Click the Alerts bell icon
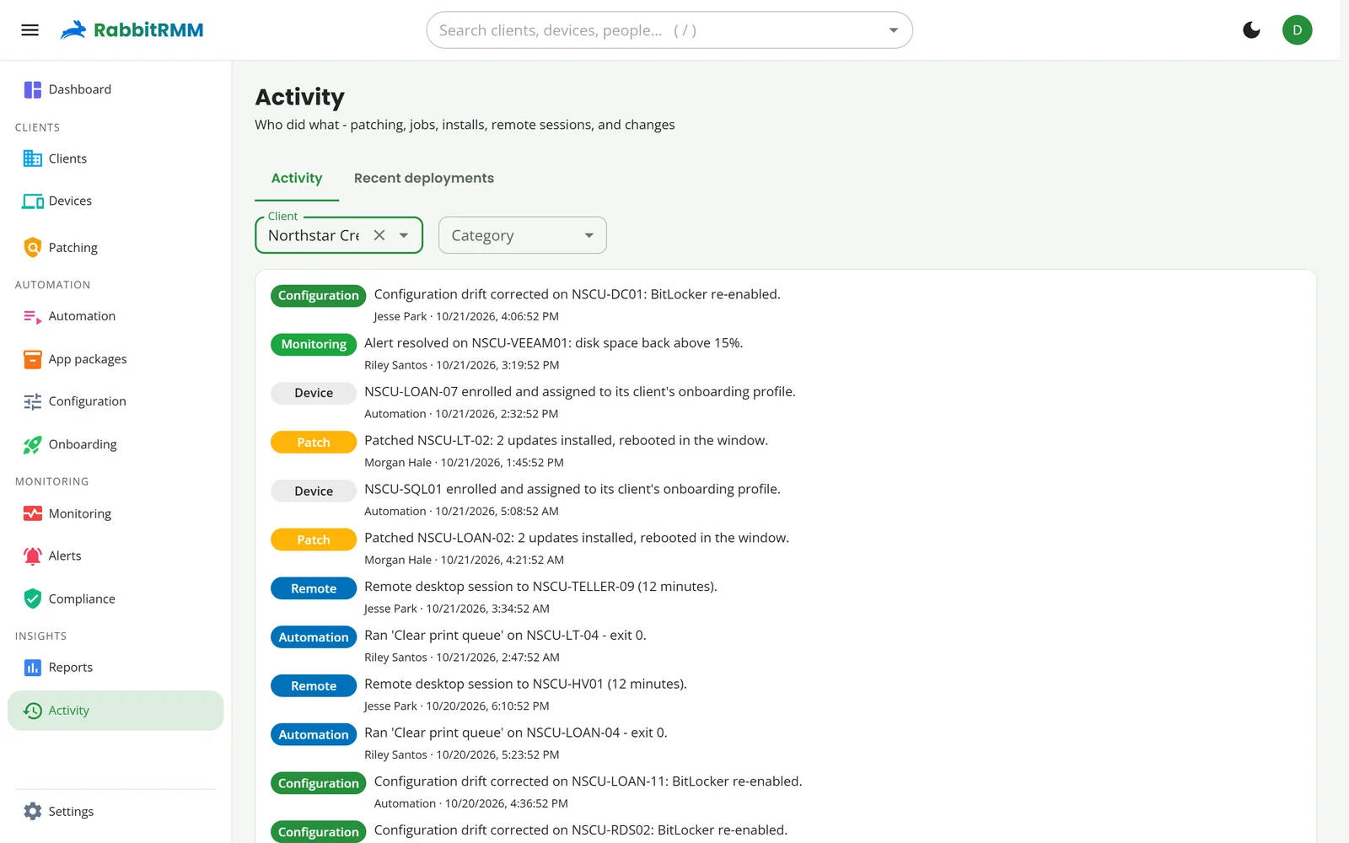 pyautogui.click(x=33, y=556)
